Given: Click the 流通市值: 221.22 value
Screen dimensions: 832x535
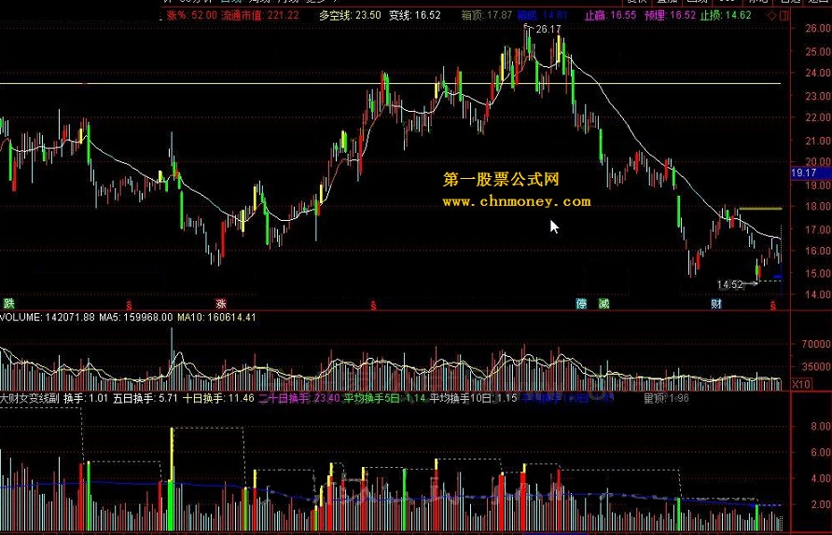Looking at the screenshot, I should (x=260, y=15).
